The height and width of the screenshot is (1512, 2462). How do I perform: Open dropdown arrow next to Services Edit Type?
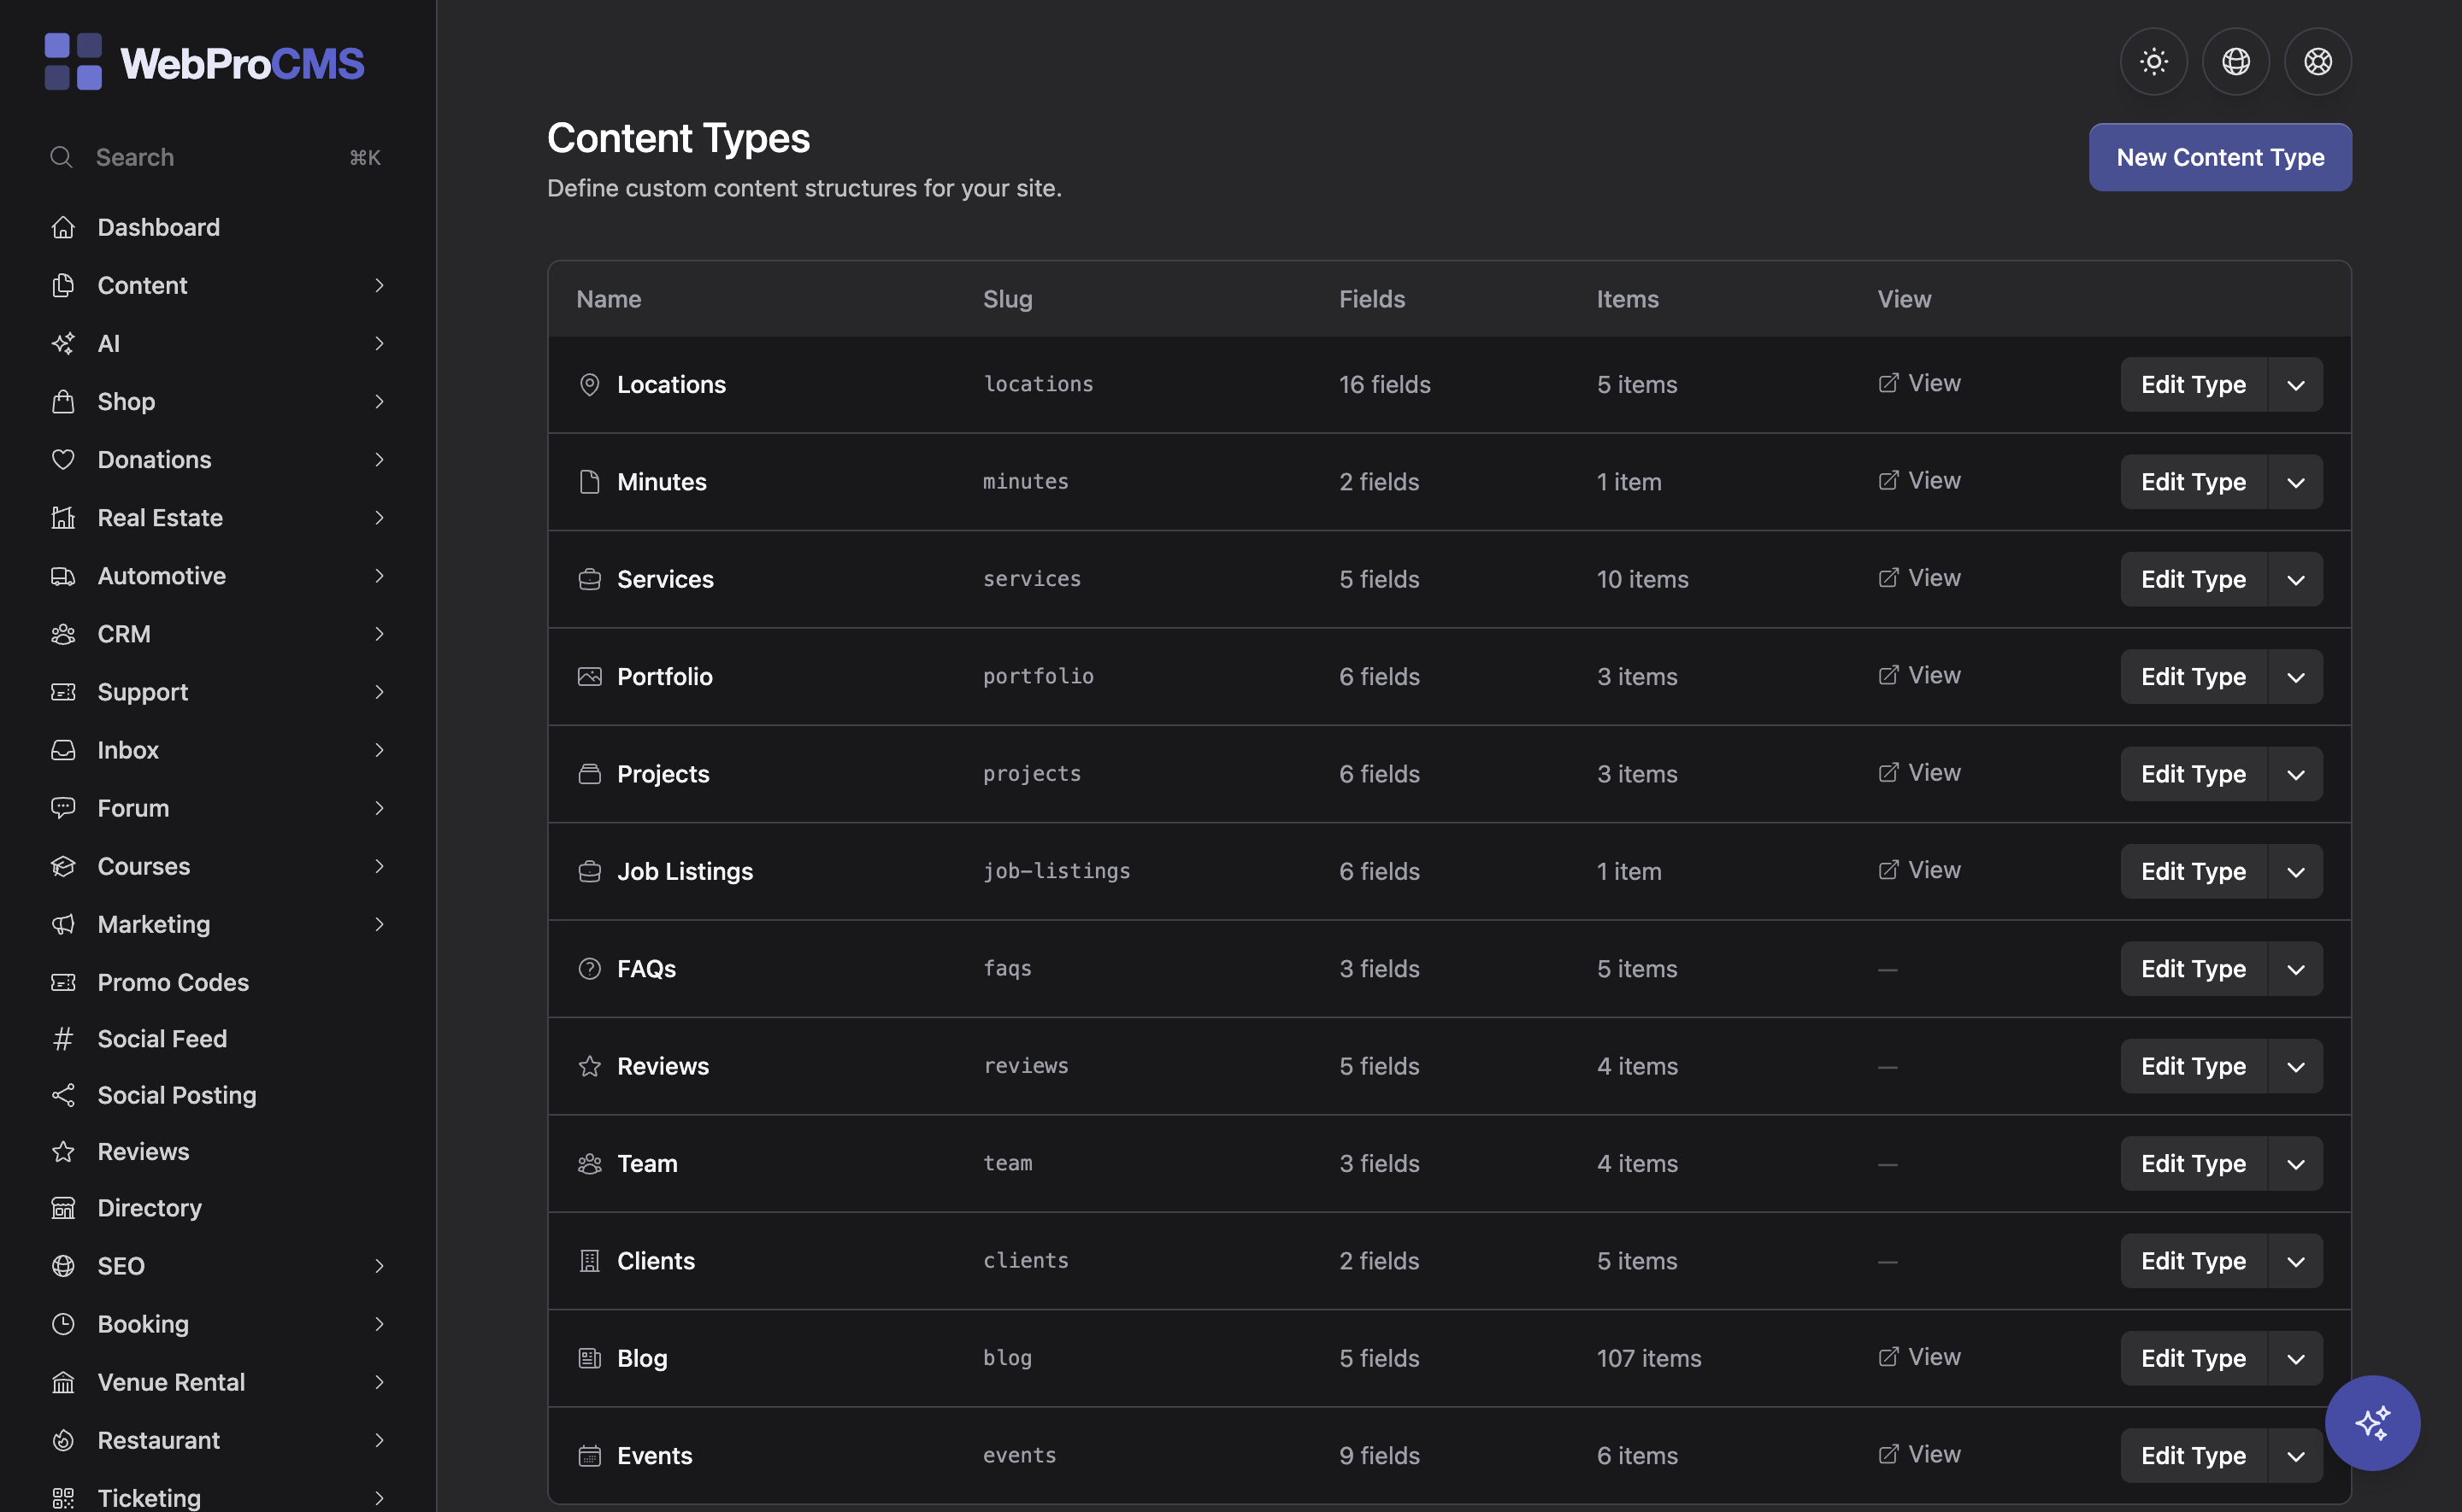click(2295, 578)
